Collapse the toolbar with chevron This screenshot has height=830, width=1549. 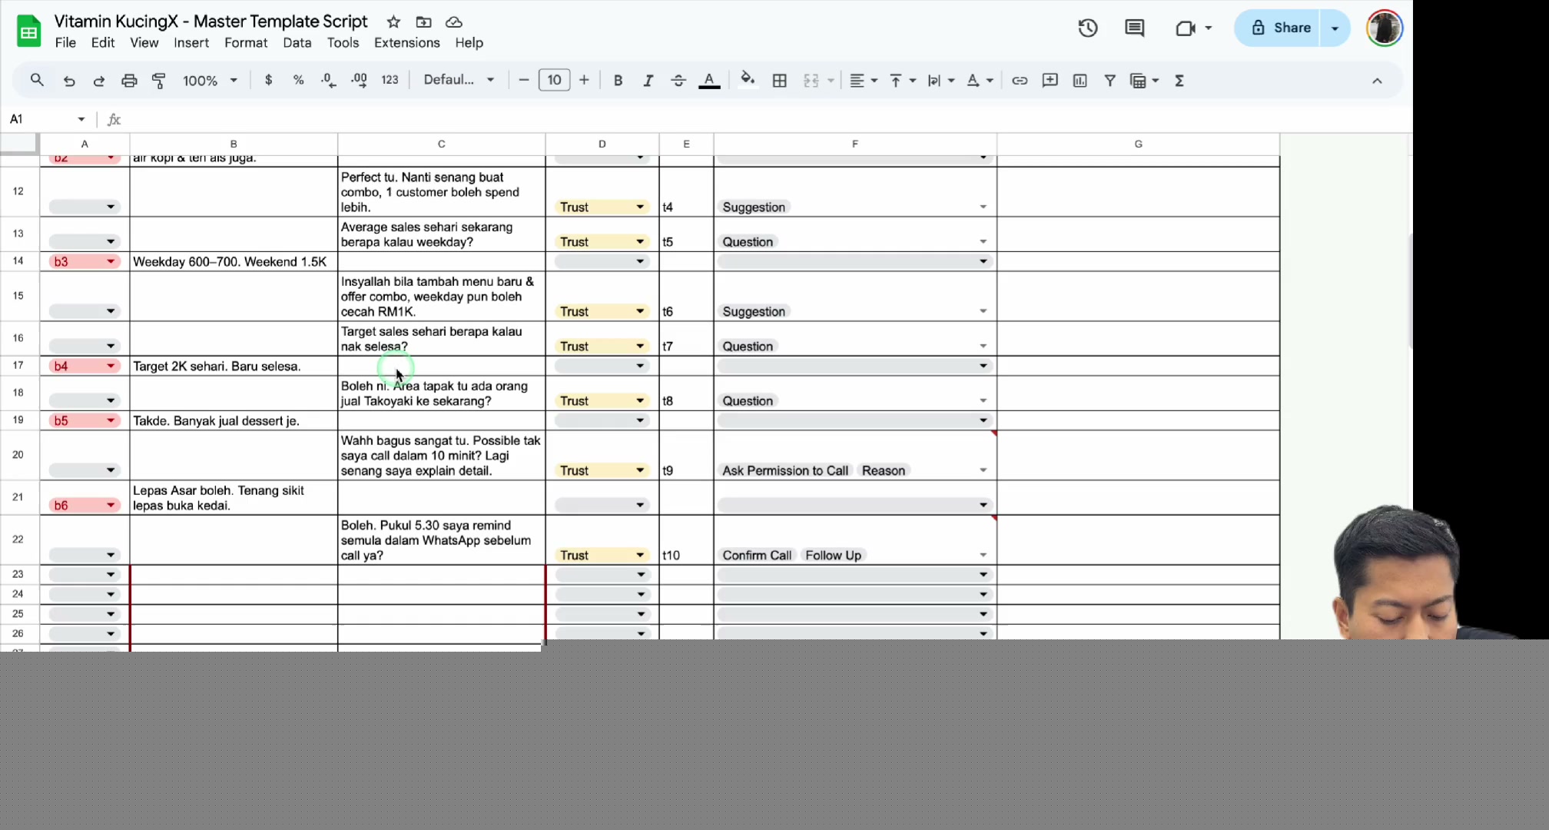tap(1377, 81)
